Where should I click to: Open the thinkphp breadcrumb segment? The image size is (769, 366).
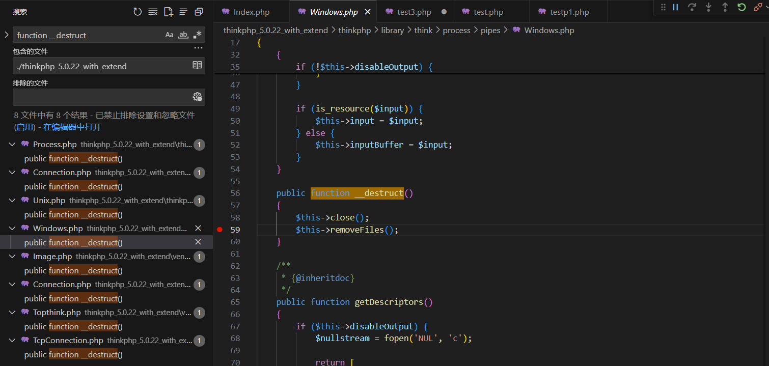coord(354,30)
